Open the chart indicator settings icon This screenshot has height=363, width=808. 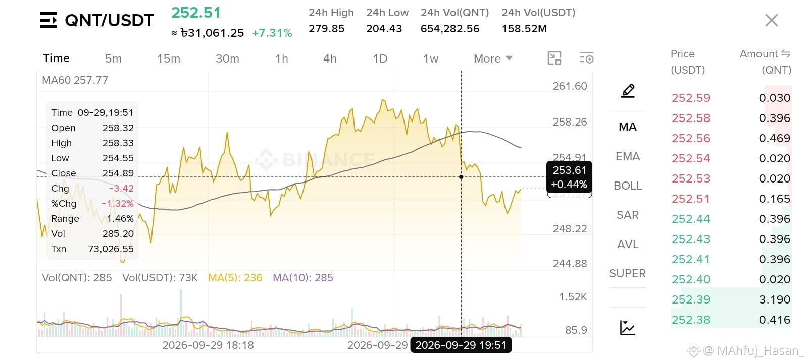click(586, 58)
